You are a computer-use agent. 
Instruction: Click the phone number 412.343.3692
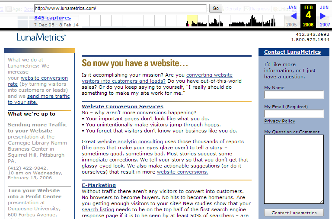pos(312,34)
